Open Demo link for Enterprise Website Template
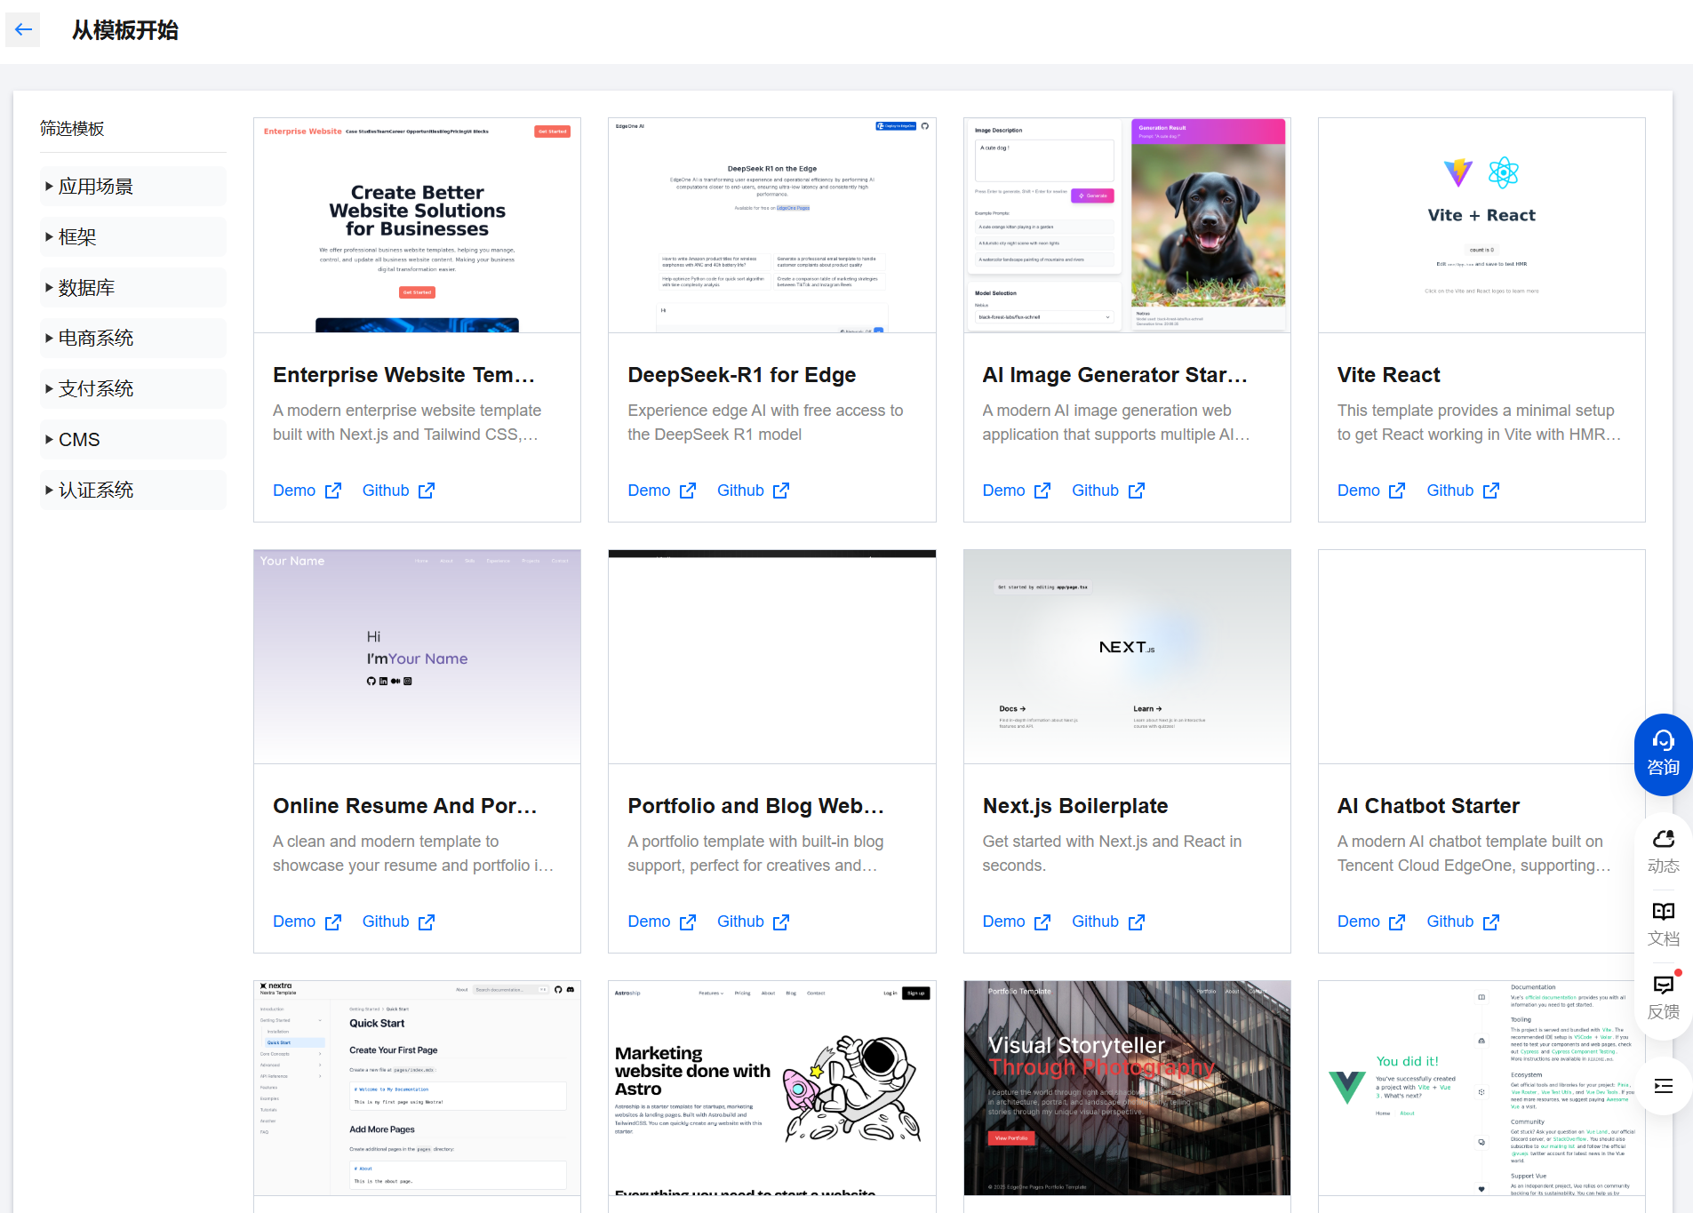 (x=294, y=491)
